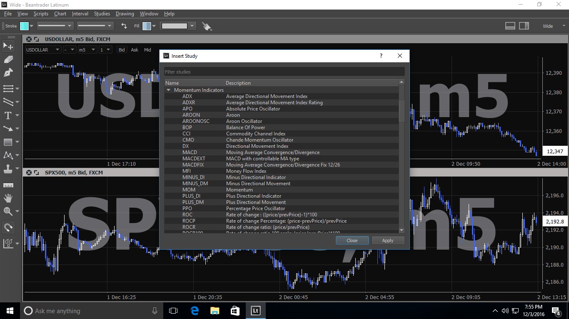The image size is (569, 319).
Task: Click the Stroke color swatch
Action: [24, 26]
